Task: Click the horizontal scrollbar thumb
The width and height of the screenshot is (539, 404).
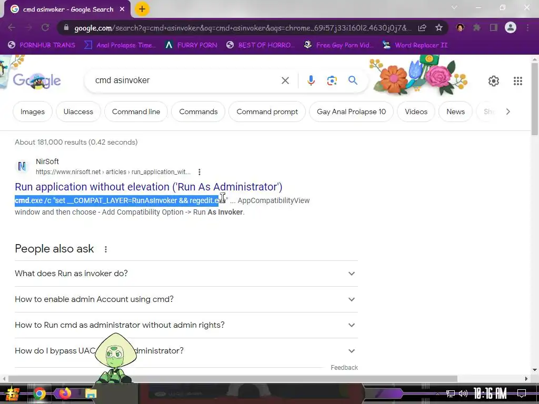Action: click(233, 379)
